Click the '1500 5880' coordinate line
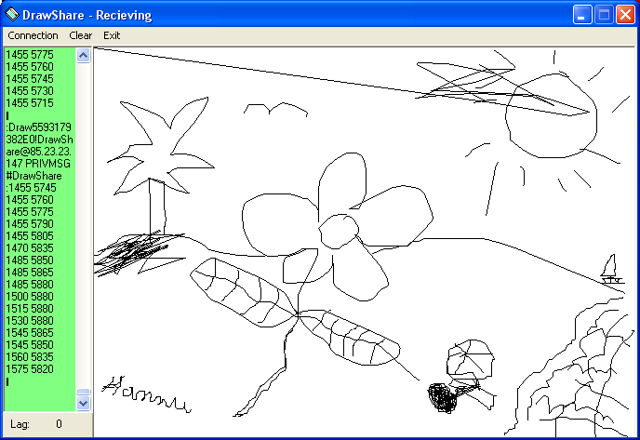Viewport: 640px width, 440px height. click(30, 297)
